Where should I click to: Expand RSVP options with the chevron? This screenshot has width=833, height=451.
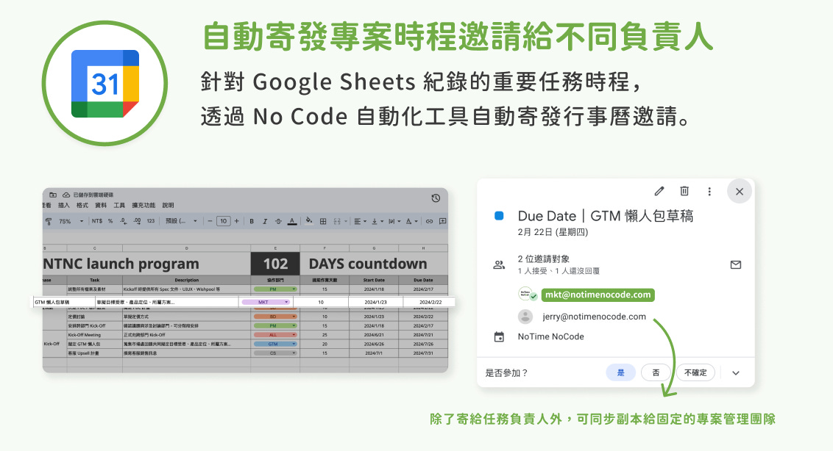click(736, 373)
